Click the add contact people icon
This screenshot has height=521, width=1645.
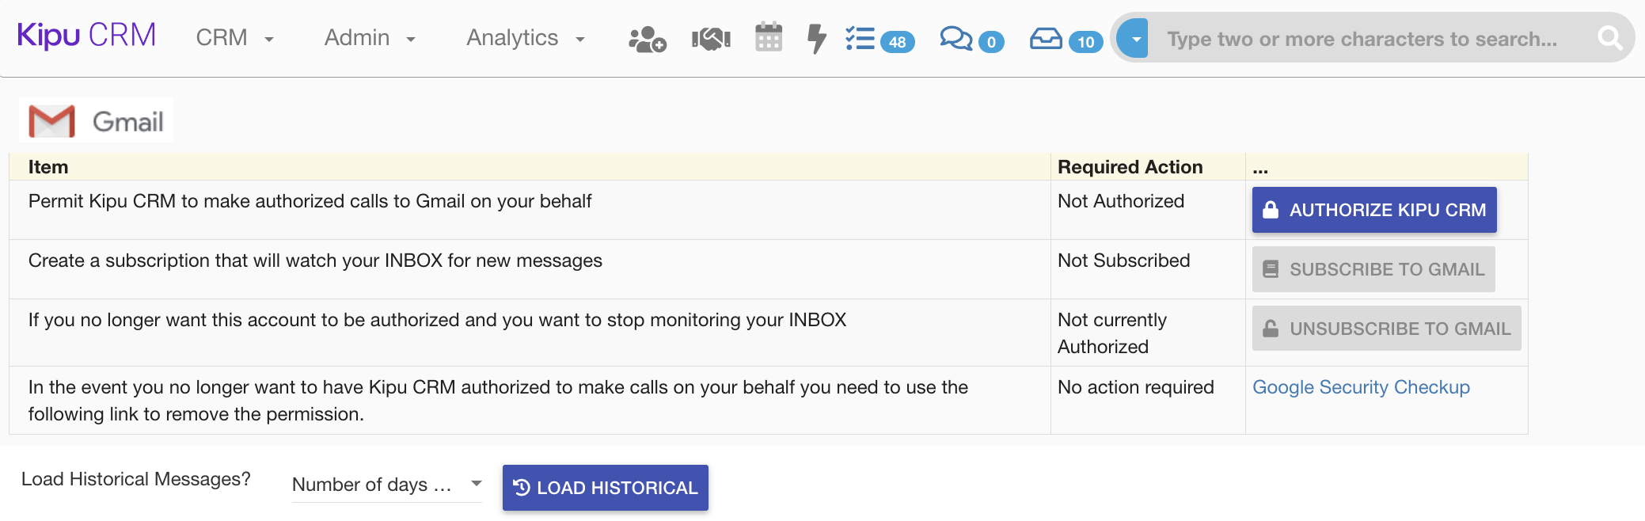coord(647,39)
